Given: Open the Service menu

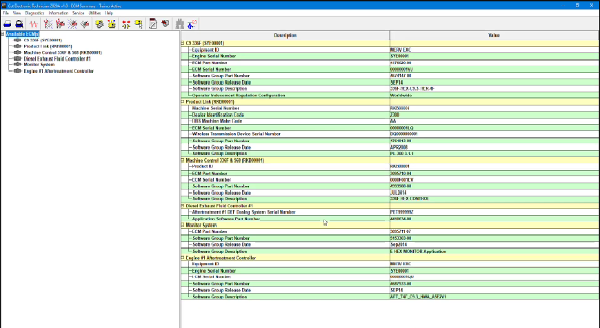Looking at the screenshot, I should pyautogui.click(x=79, y=13).
